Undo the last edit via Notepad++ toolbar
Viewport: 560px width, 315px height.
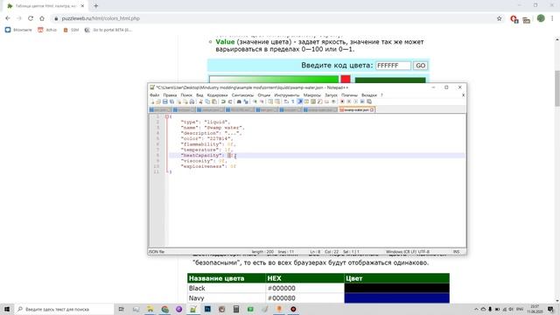224,101
